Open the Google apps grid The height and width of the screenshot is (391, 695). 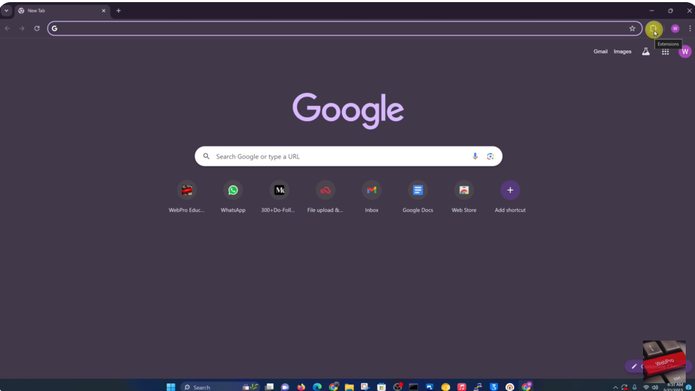(x=665, y=52)
